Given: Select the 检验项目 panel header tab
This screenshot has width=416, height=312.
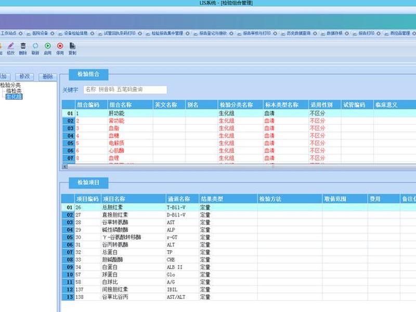Looking at the screenshot, I should (88, 183).
